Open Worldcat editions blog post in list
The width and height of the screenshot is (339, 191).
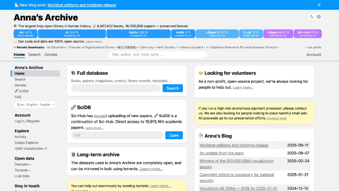click(x=234, y=145)
